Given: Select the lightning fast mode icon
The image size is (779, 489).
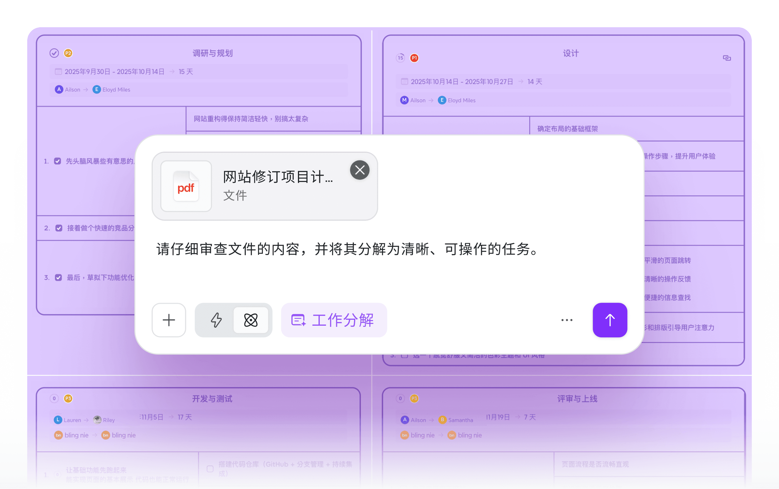Looking at the screenshot, I should point(216,320).
